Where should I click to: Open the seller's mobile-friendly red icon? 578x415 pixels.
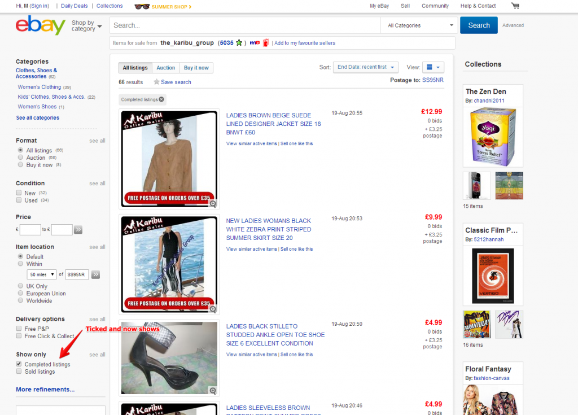coord(265,42)
